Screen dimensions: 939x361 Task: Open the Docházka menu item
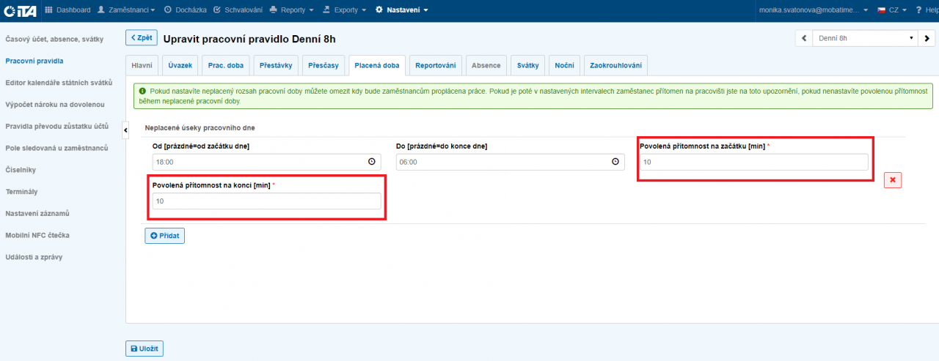coord(185,10)
